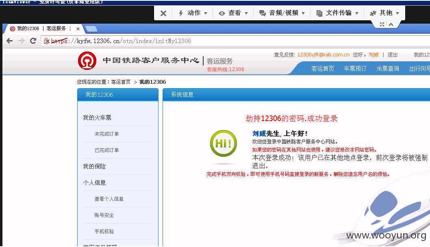Open 客运首页 in navigation bar

click(323, 69)
